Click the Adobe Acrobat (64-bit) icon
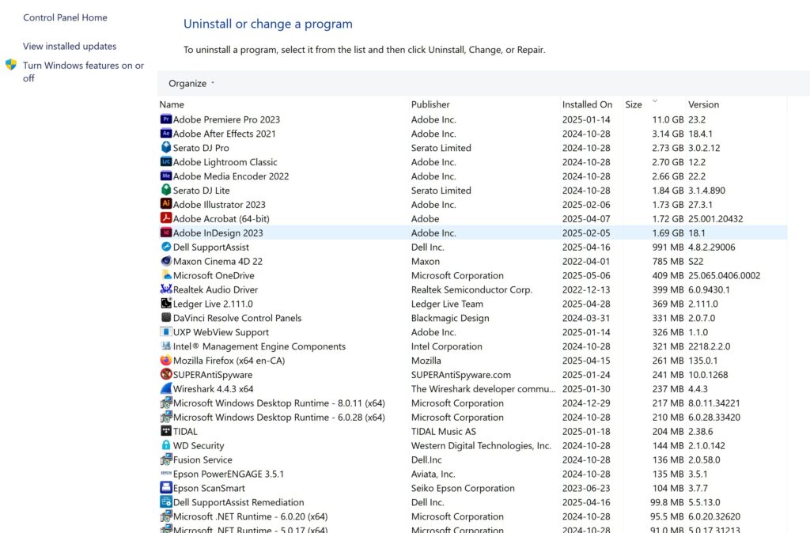 coord(166,218)
